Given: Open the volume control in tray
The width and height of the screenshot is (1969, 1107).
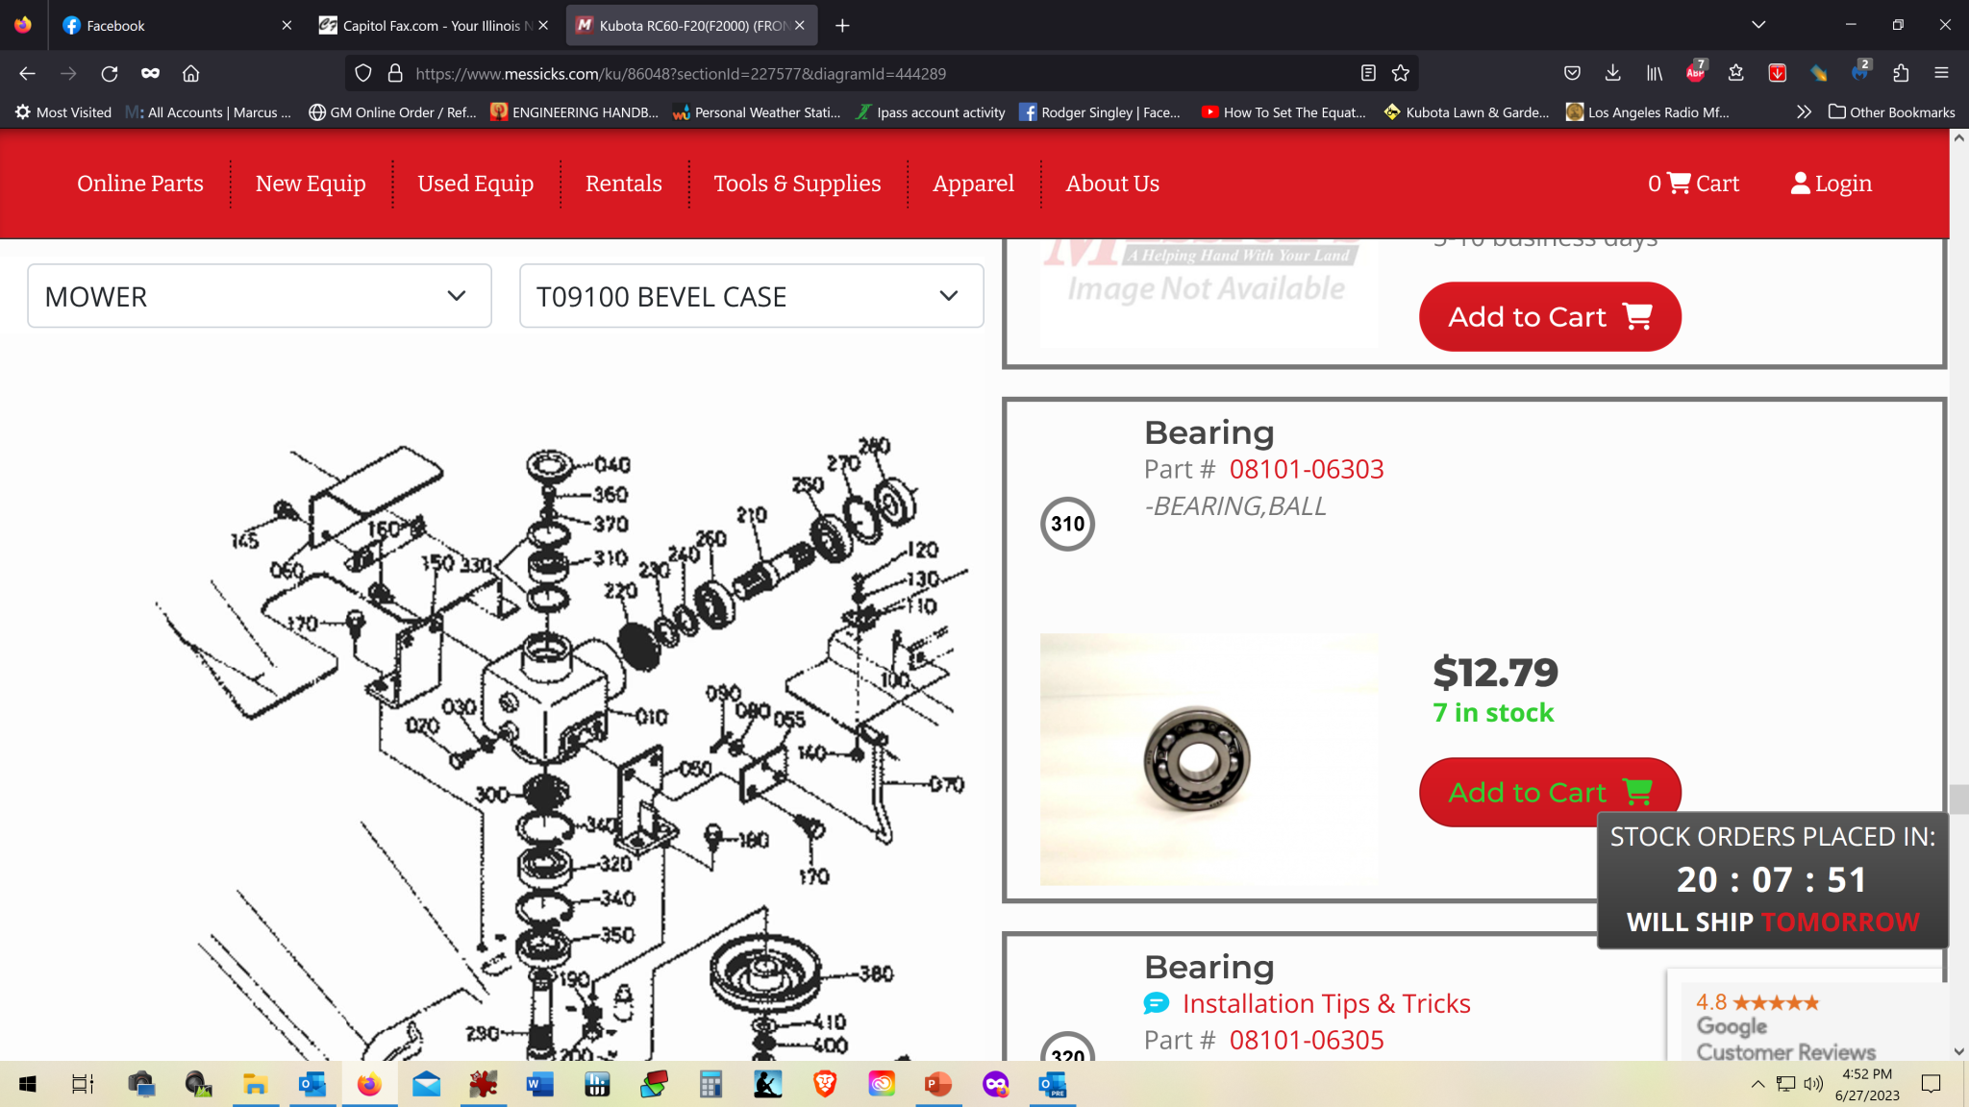Looking at the screenshot, I should pyautogui.click(x=1813, y=1084).
